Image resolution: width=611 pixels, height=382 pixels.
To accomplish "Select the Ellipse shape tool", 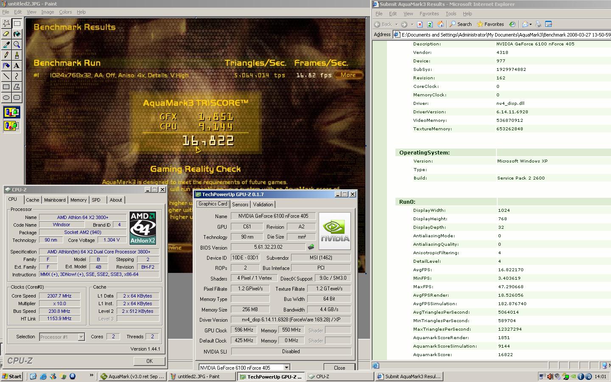I will coord(6,98).
